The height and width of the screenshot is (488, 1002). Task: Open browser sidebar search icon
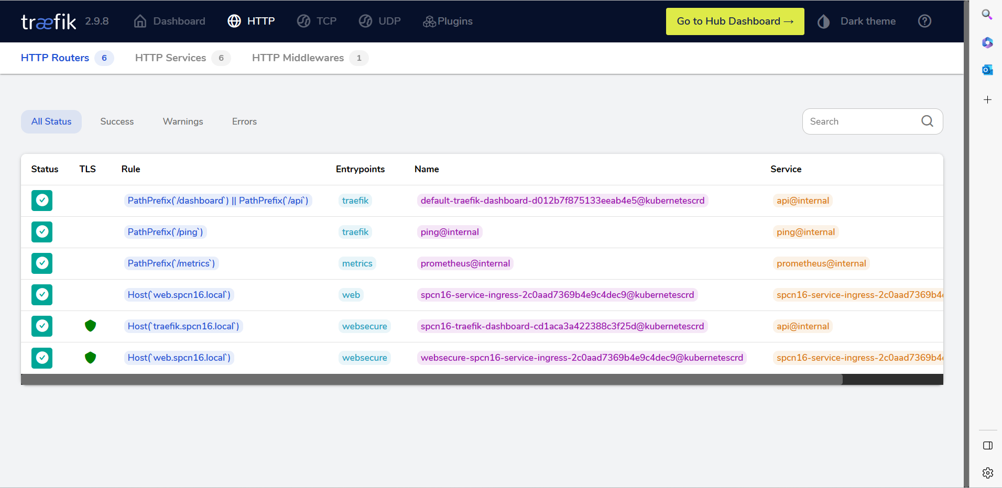coord(987,15)
